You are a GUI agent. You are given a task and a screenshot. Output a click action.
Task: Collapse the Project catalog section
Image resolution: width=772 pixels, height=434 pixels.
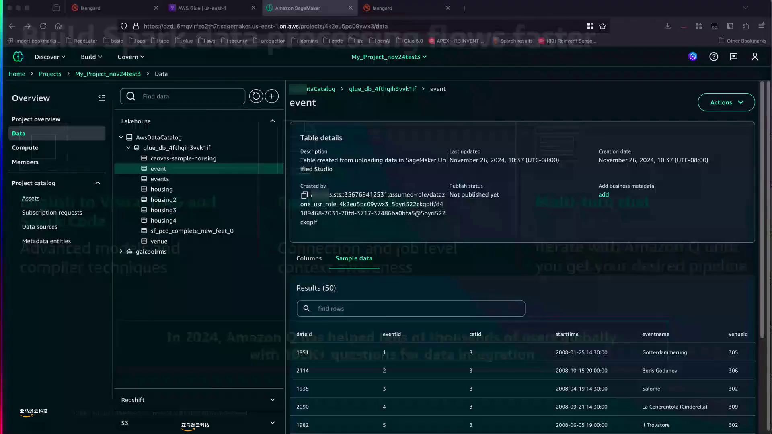pyautogui.click(x=97, y=183)
